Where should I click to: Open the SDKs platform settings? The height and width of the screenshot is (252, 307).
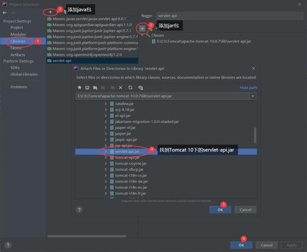(15, 67)
